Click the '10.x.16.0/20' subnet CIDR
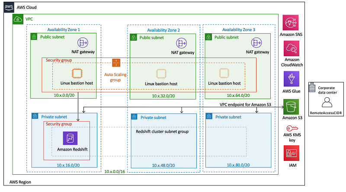Screen dimensions: 346x192 [68, 165]
